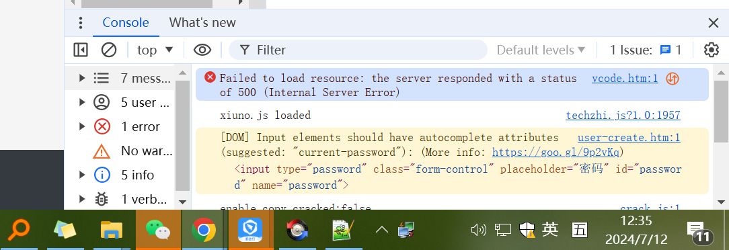Close the DevTools drawer

pos(713,23)
